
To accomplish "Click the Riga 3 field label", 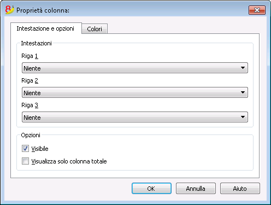I will coord(30,105).
